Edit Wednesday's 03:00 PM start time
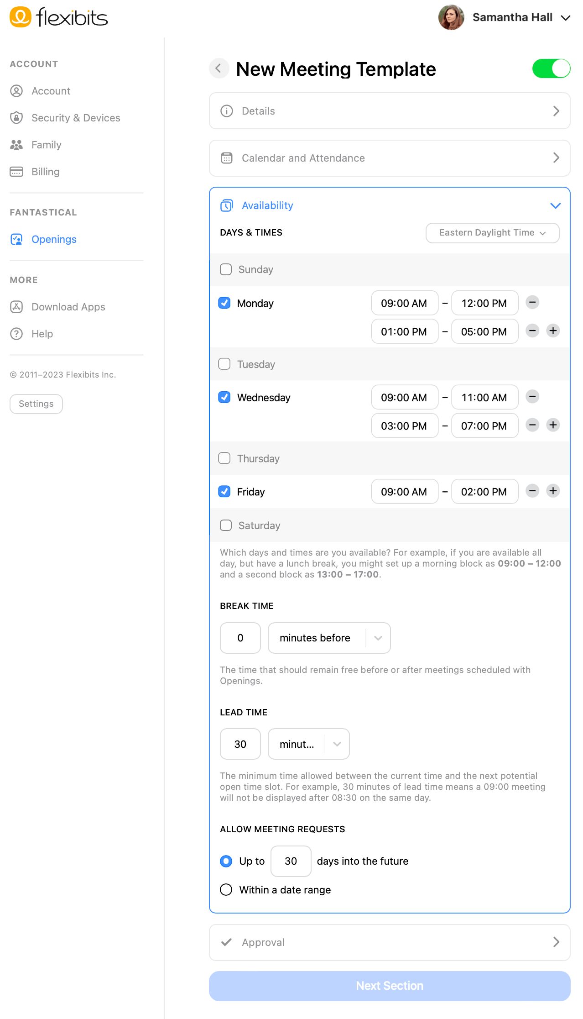This screenshot has width=583, height=1019. point(405,425)
